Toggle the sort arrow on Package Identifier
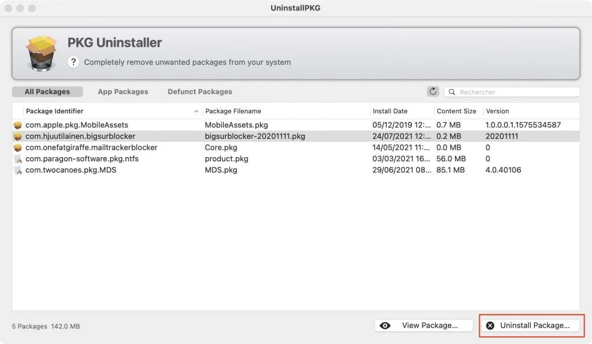Image resolution: width=592 pixels, height=344 pixels. [x=196, y=111]
